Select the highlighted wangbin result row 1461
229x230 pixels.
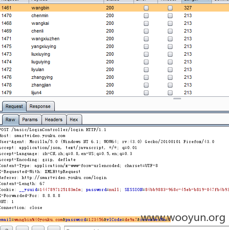(x=115, y=8)
